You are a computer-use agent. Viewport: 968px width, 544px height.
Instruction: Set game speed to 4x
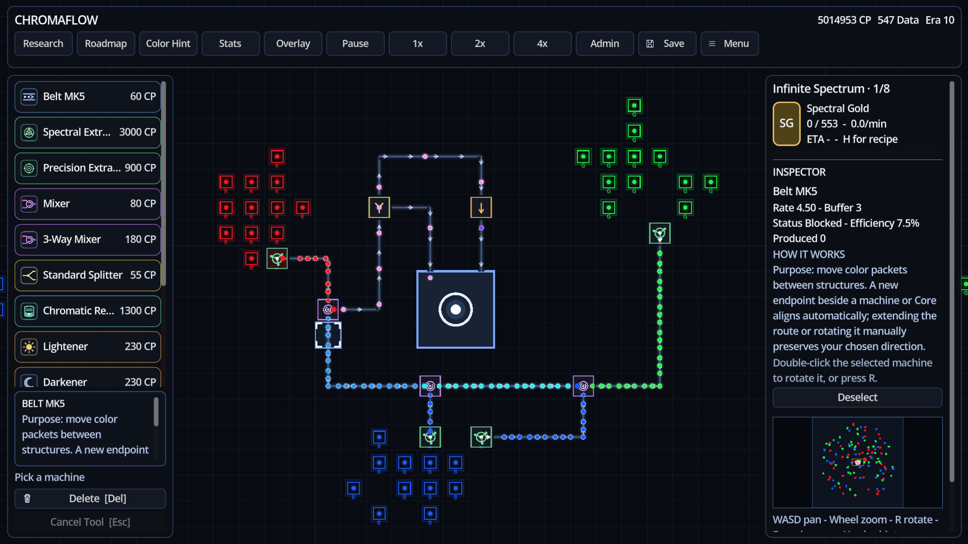(x=542, y=44)
